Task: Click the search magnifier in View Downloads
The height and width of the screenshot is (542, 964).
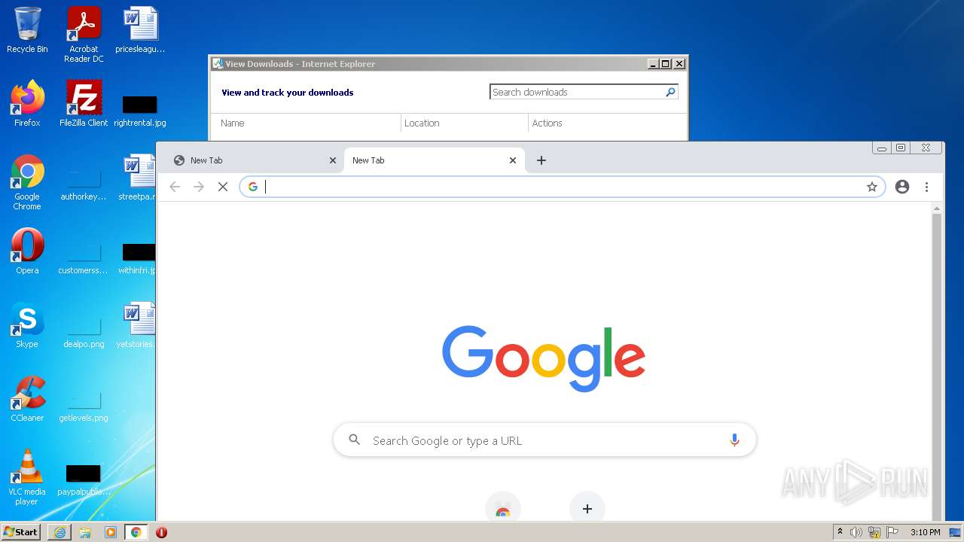Action: pyautogui.click(x=671, y=92)
